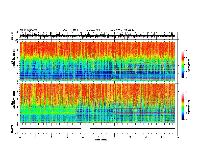Click the "VLF Spectra" plot title
The height and width of the screenshot is (154, 200).
click(x=29, y=30)
